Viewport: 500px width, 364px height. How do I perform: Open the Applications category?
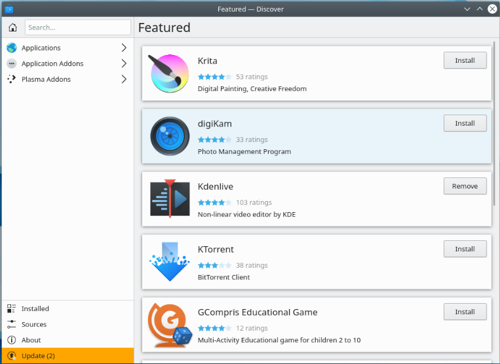click(x=67, y=48)
